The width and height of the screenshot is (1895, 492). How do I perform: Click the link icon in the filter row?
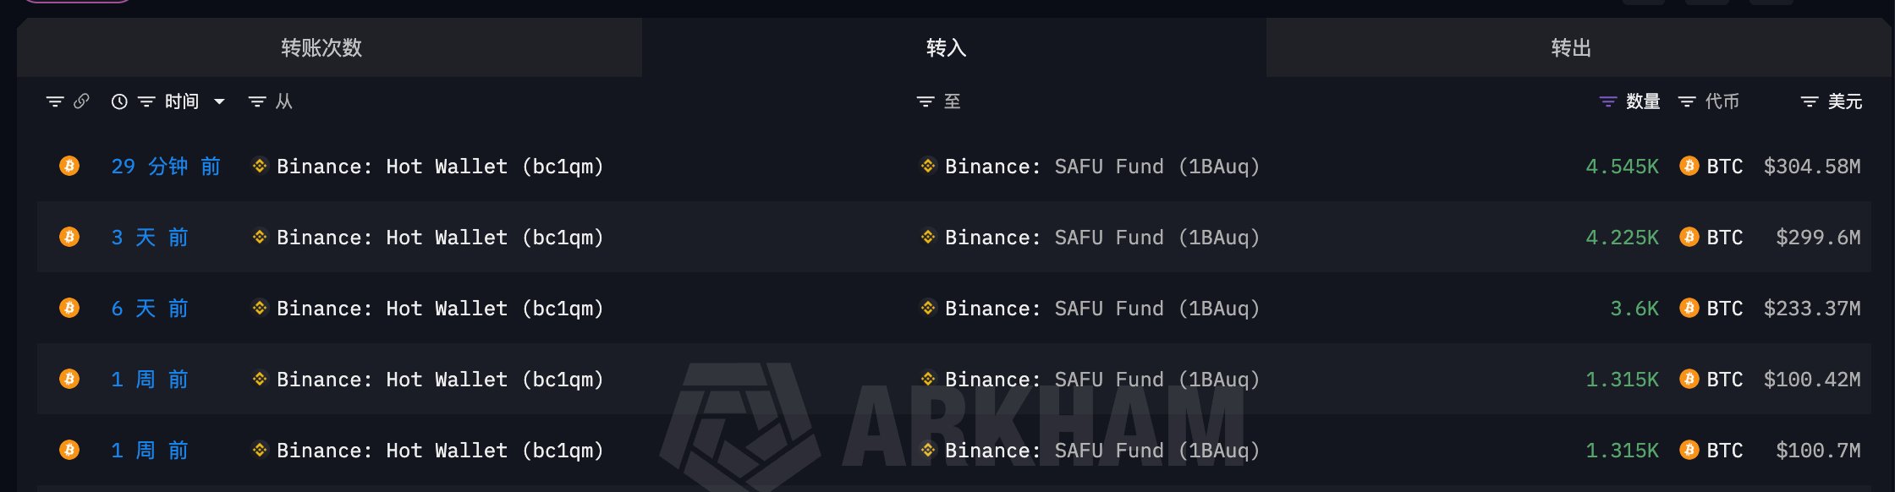(82, 101)
